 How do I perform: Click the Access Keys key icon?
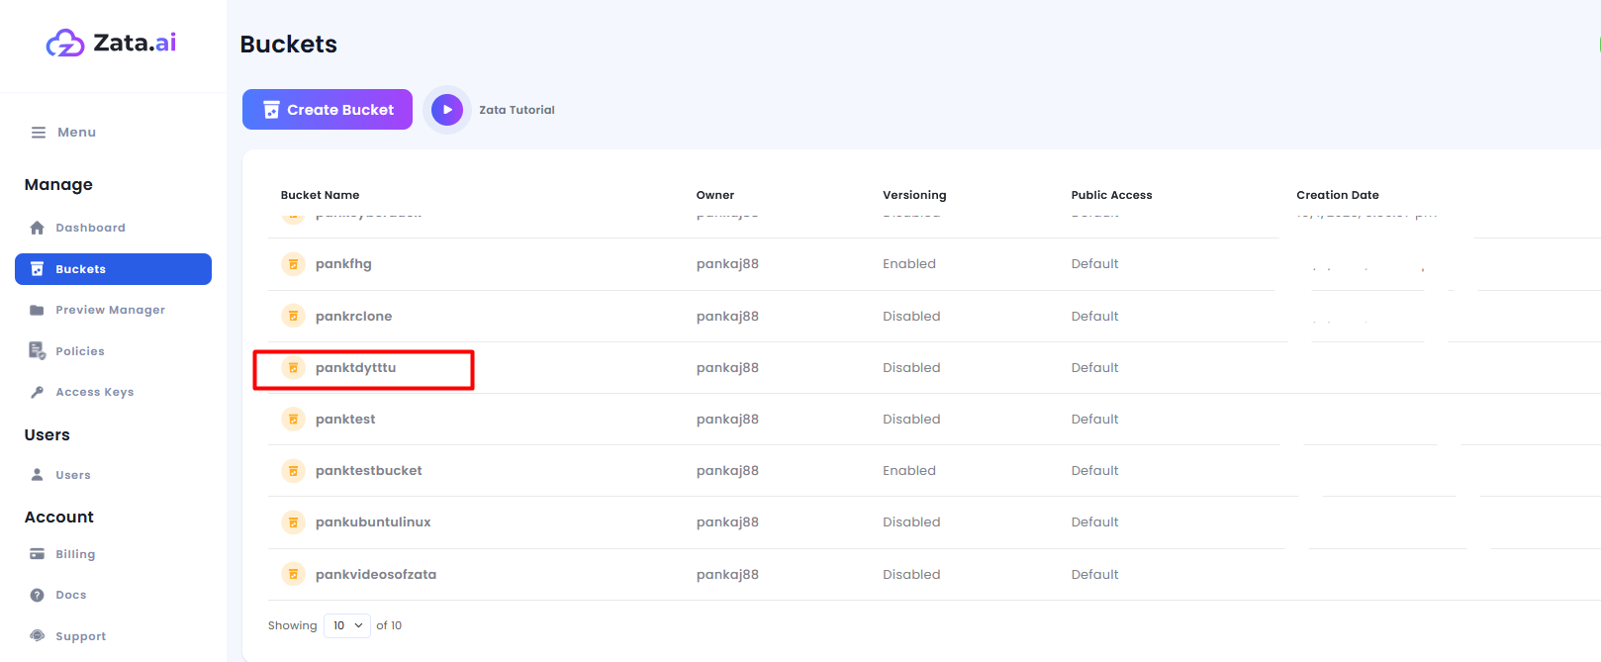pyautogui.click(x=38, y=392)
